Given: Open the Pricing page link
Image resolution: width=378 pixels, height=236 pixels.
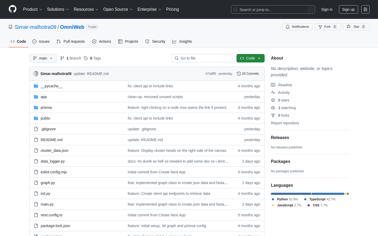Looking at the screenshot, I should (172, 9).
